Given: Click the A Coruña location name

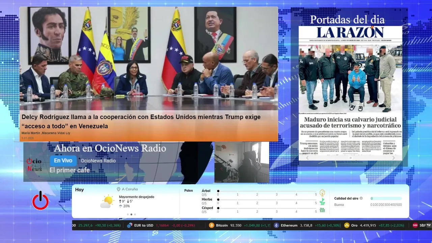Looking at the screenshot, I should 130,189.
